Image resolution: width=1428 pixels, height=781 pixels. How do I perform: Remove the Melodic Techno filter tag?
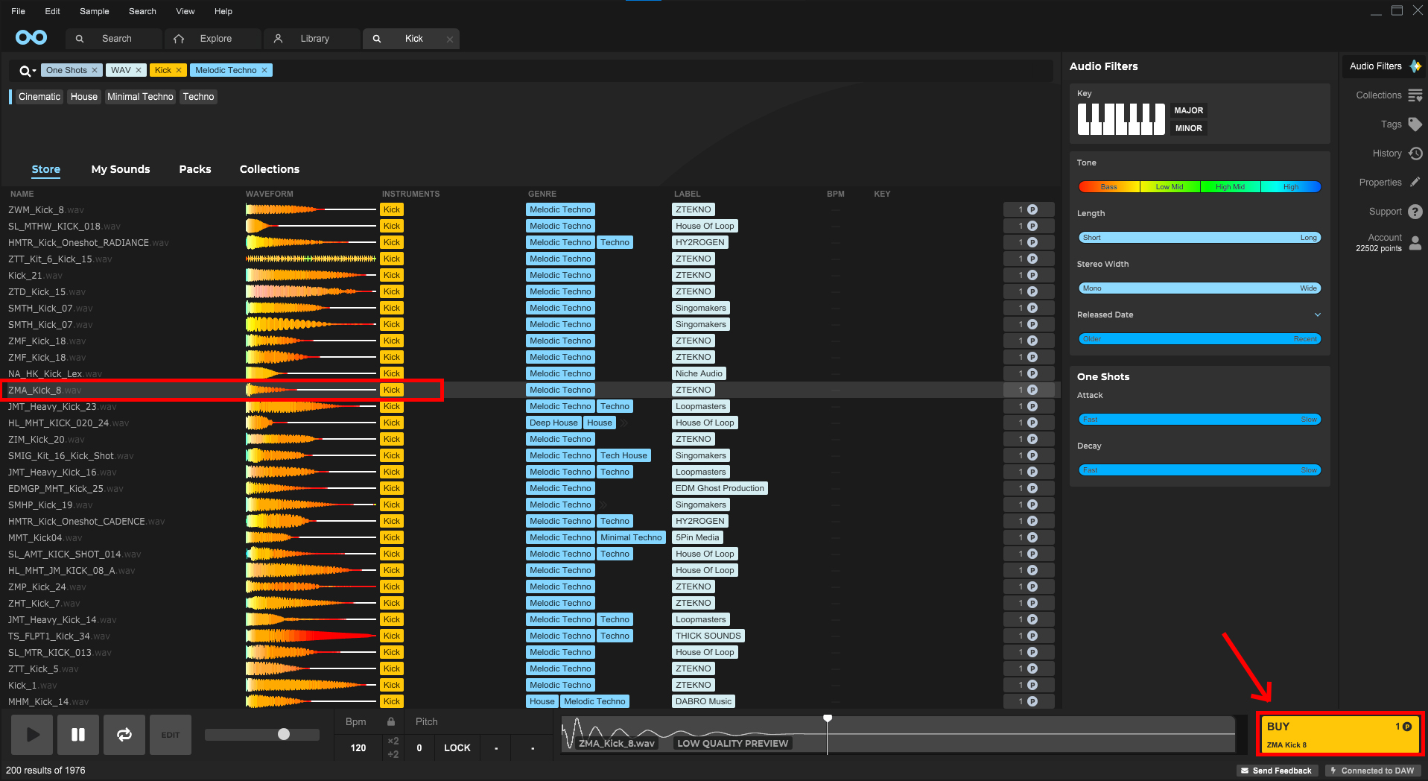[264, 70]
